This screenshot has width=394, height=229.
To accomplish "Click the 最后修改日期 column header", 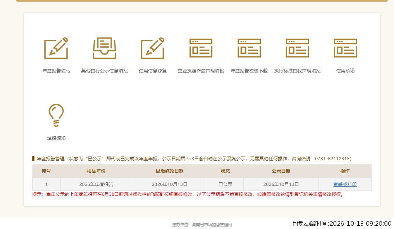I will 169,171.
